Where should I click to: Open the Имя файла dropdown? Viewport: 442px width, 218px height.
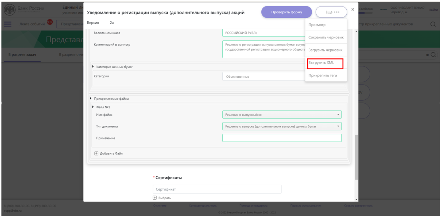[338, 115]
